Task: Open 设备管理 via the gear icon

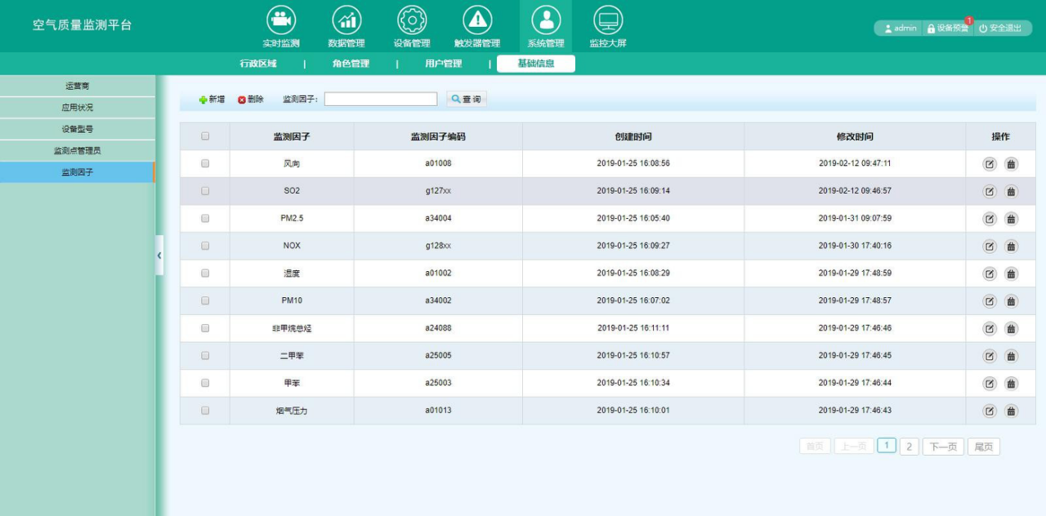Action: click(412, 18)
